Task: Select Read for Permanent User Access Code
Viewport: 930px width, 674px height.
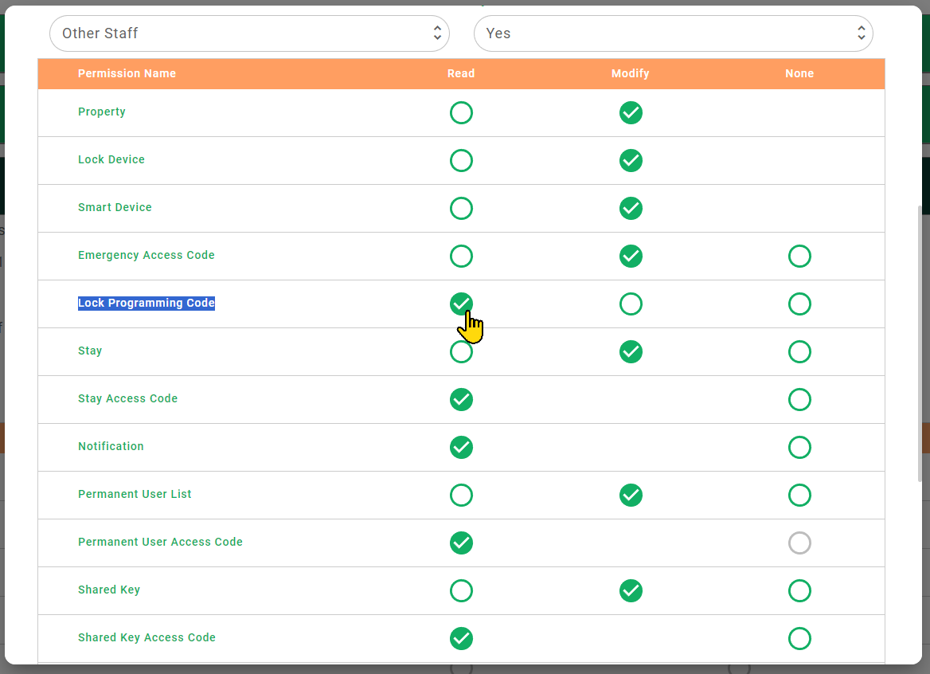Action: click(461, 543)
